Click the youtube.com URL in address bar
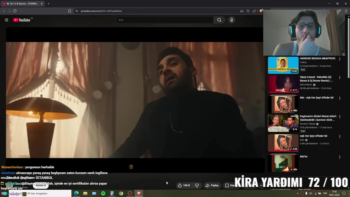 click(101, 11)
